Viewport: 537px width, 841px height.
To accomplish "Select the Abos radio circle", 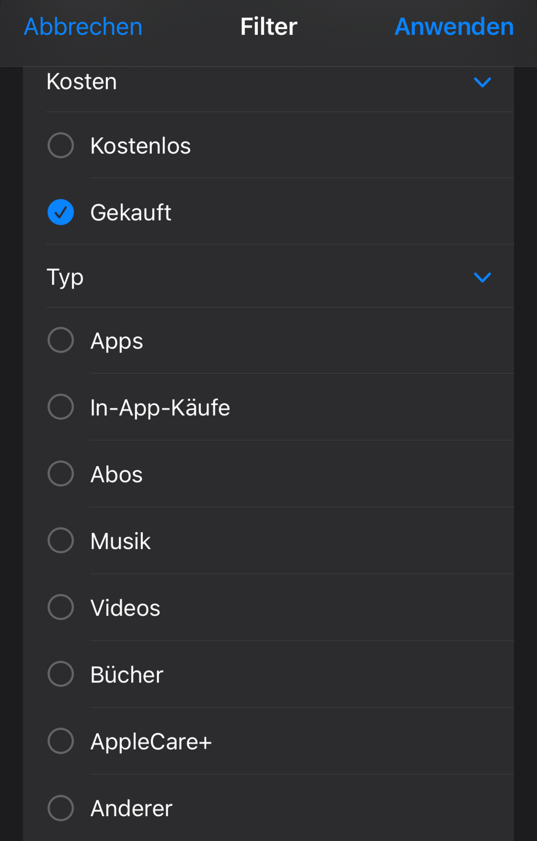I will pyautogui.click(x=61, y=473).
